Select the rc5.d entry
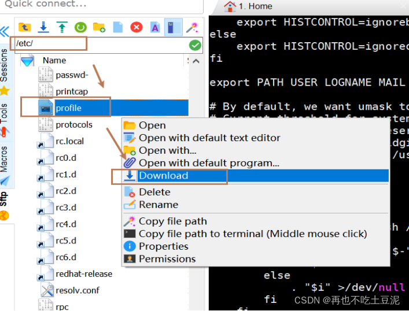The image size is (409, 311). [66, 240]
